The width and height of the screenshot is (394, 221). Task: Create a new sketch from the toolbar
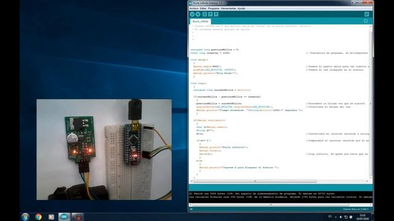coord(204,14)
